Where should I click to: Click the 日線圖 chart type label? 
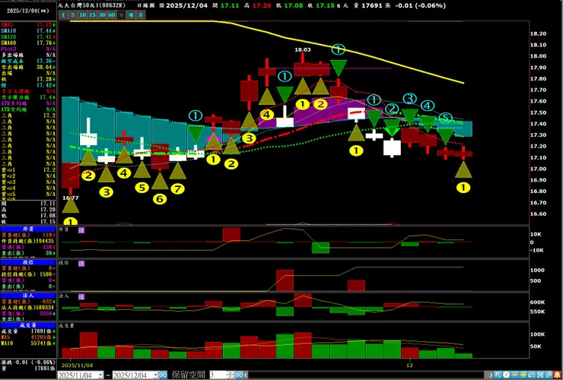pos(147,5)
